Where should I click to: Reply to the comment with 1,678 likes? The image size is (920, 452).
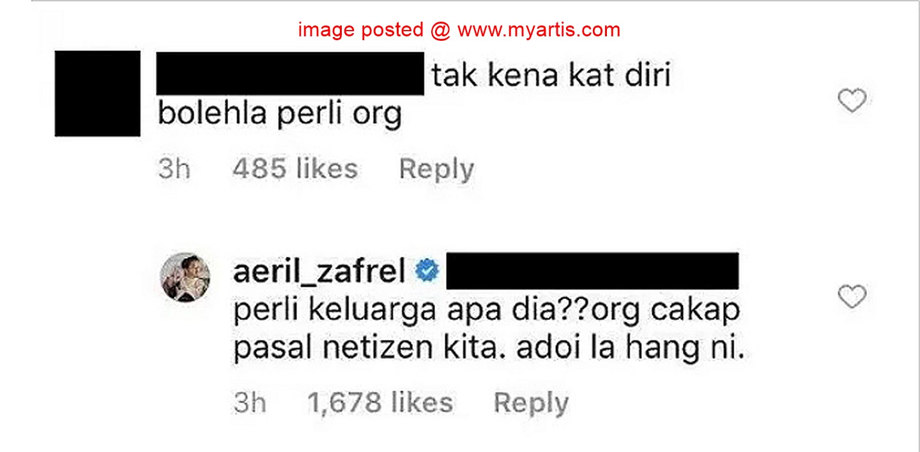coord(531,403)
